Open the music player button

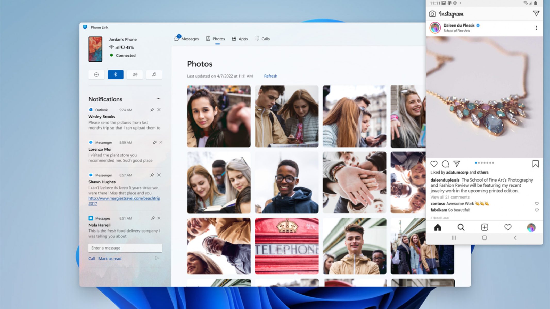pyautogui.click(x=154, y=75)
